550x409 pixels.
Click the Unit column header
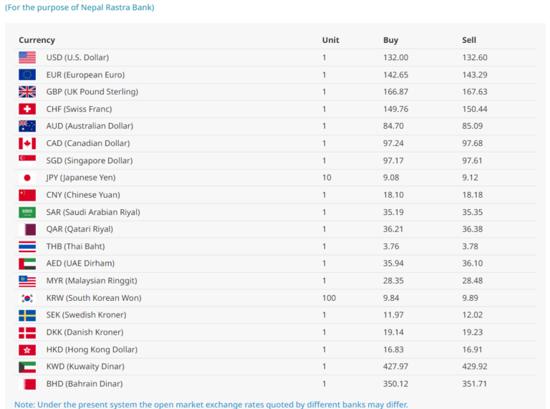point(330,40)
